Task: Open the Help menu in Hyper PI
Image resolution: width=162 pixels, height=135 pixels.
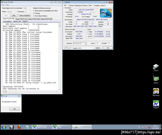Action: point(7,5)
